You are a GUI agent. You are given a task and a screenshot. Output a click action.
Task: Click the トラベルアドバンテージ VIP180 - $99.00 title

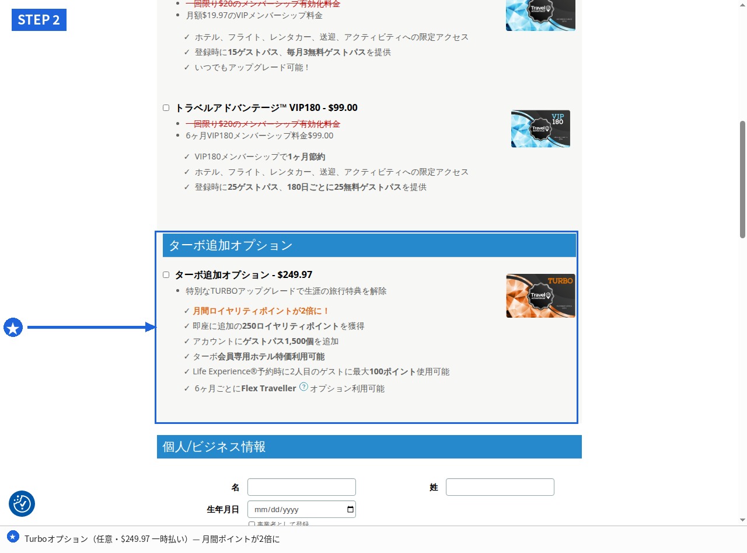click(x=266, y=108)
